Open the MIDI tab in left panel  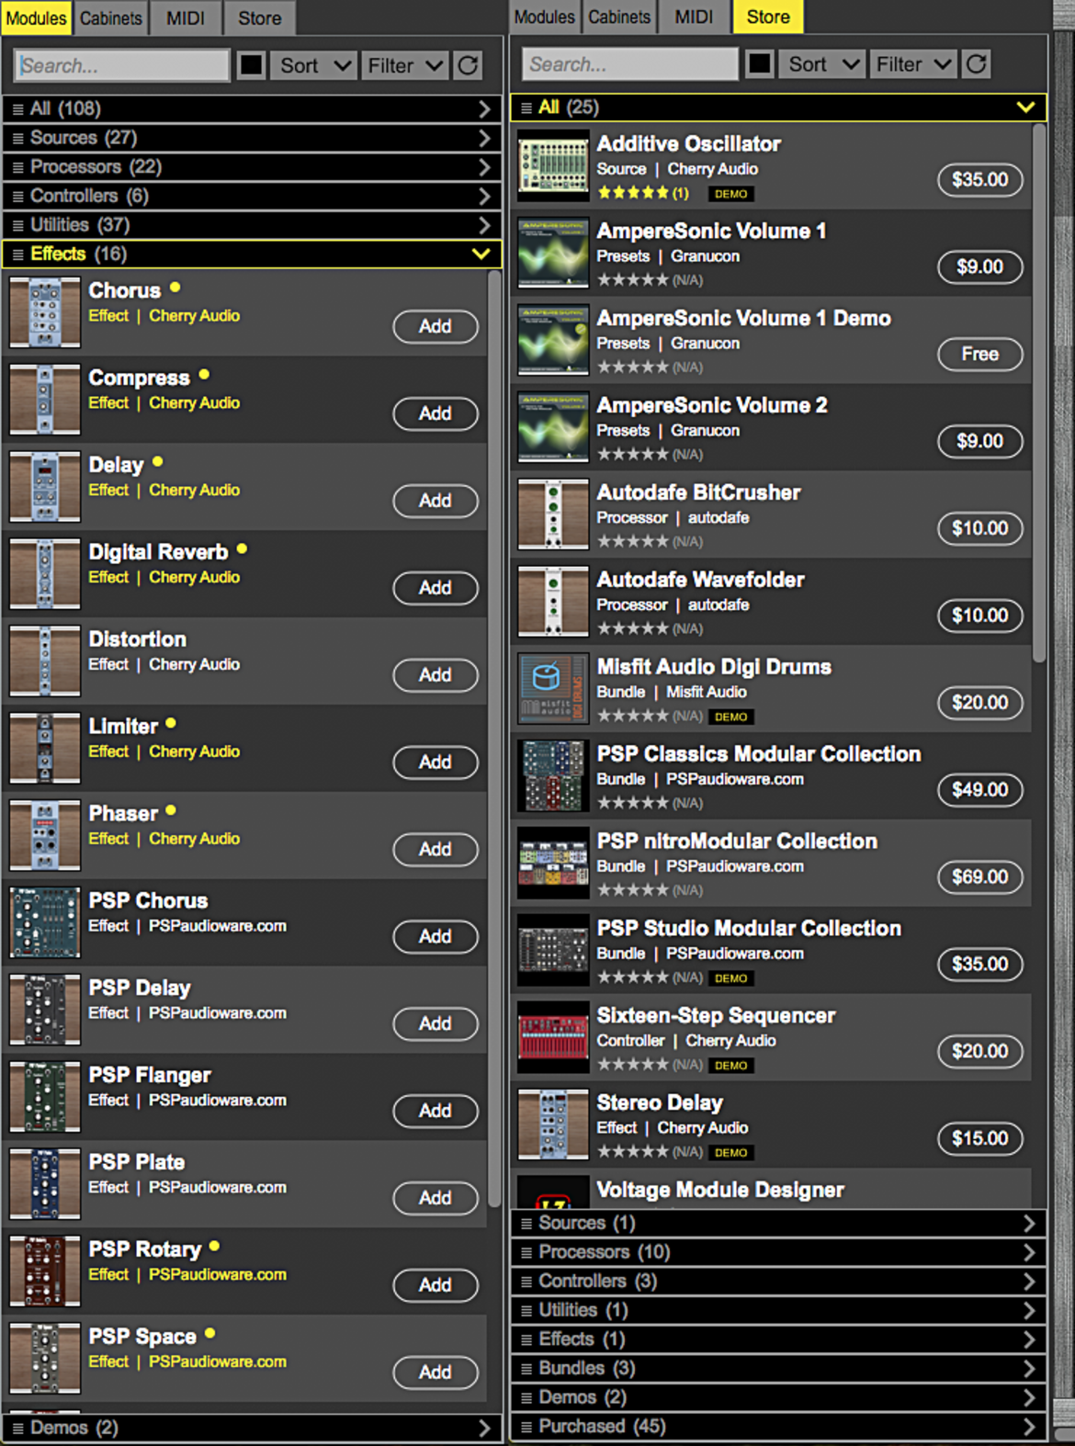(186, 18)
